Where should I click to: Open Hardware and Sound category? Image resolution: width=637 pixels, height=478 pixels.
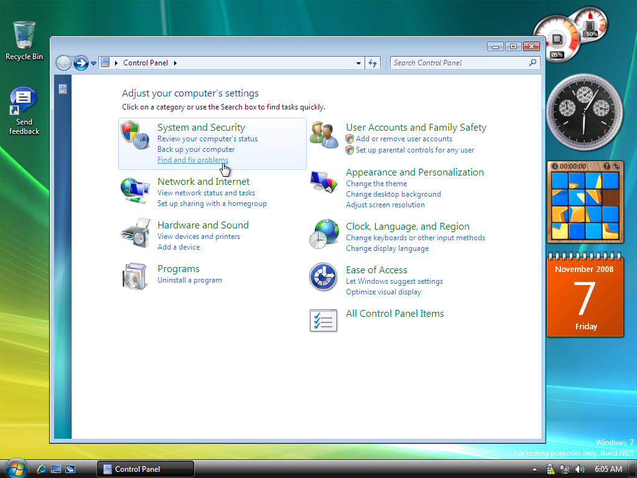coord(203,225)
